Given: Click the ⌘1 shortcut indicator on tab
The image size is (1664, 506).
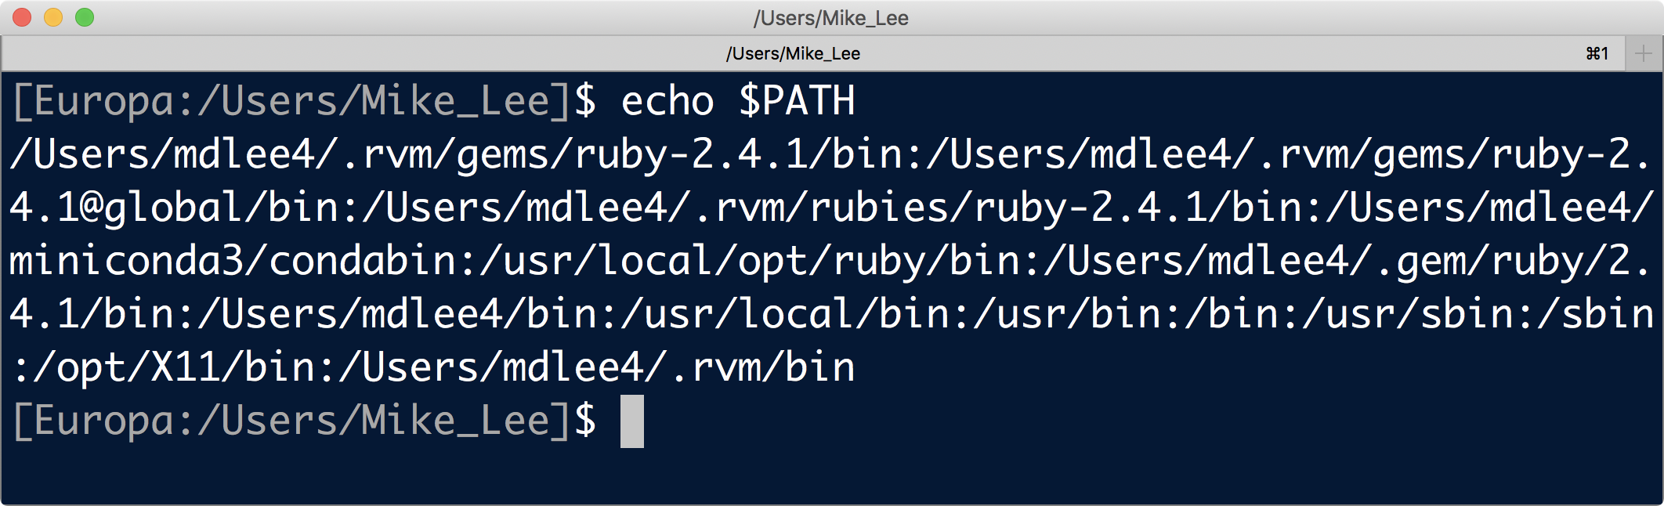Looking at the screenshot, I should coord(1597,53).
